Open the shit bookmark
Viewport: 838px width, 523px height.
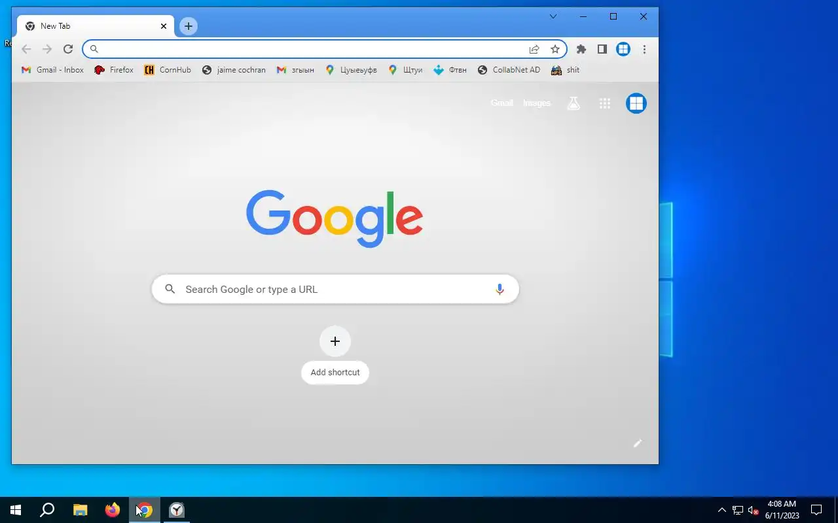[566, 70]
